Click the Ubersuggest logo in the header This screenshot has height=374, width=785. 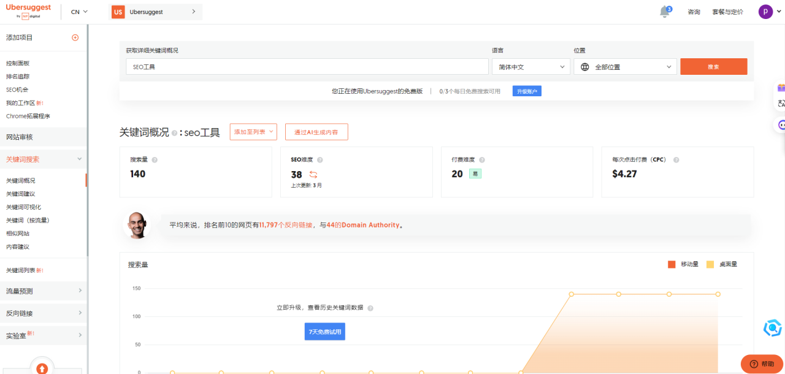point(28,12)
